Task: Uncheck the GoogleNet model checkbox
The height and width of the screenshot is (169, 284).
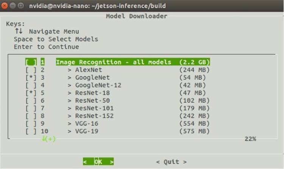Action: [31, 78]
